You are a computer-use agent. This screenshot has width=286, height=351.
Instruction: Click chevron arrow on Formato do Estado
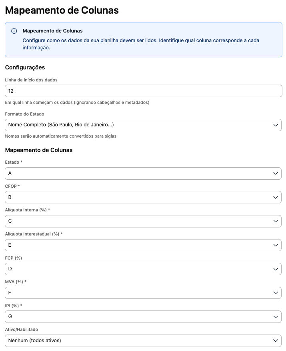tap(276, 125)
